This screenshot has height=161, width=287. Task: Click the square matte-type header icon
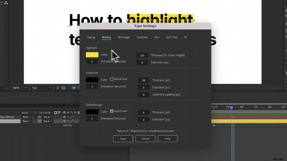[56, 113]
